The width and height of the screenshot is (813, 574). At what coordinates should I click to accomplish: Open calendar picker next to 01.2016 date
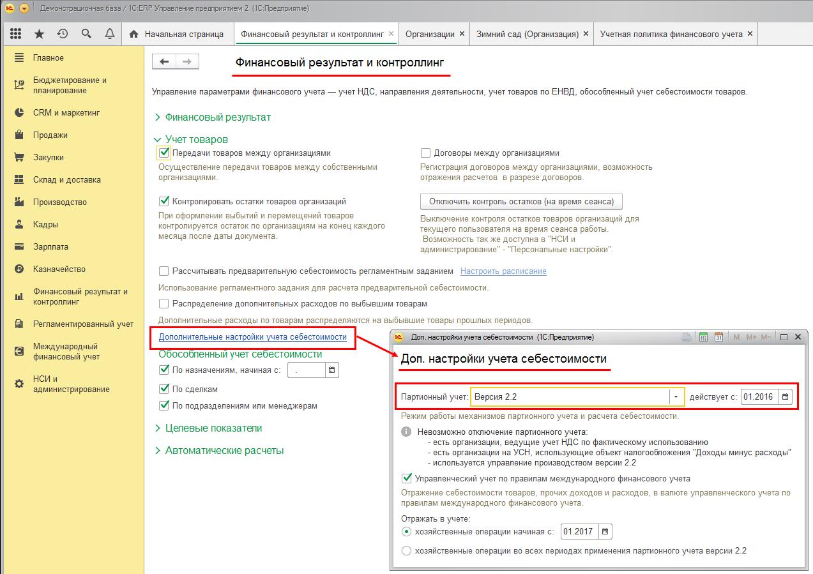(786, 397)
